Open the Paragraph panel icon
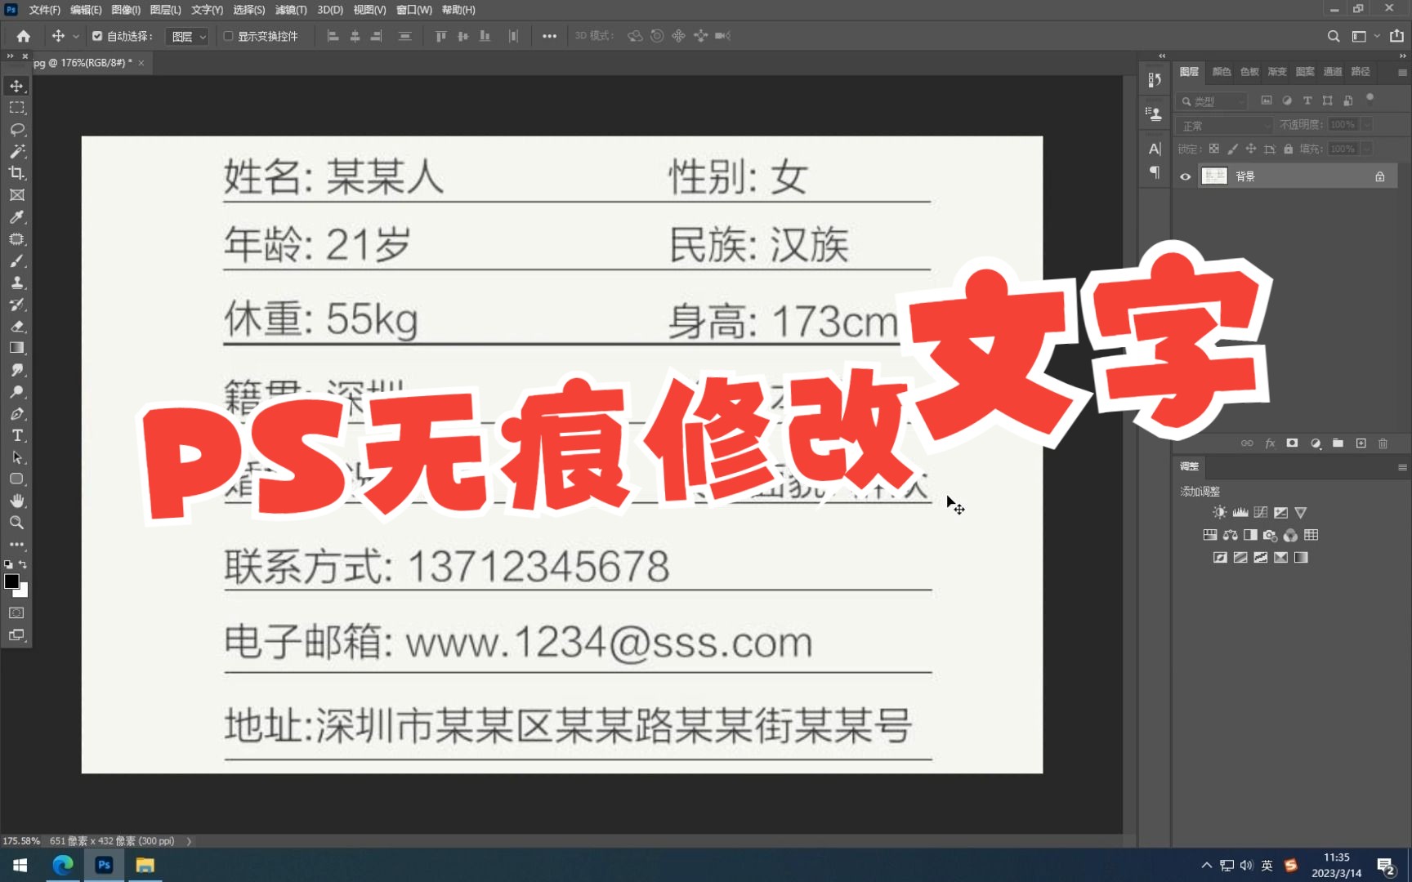Viewport: 1412px width, 882px height. coord(1155,172)
